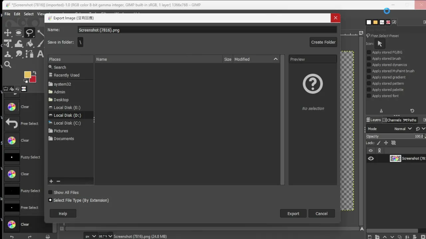426x239 pixels.
Task: Select the Clone stamp tool
Action: pos(8,54)
